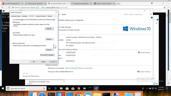Open Control Panel help icon
The height and width of the screenshot is (96, 171).
pyautogui.click(x=151, y=18)
